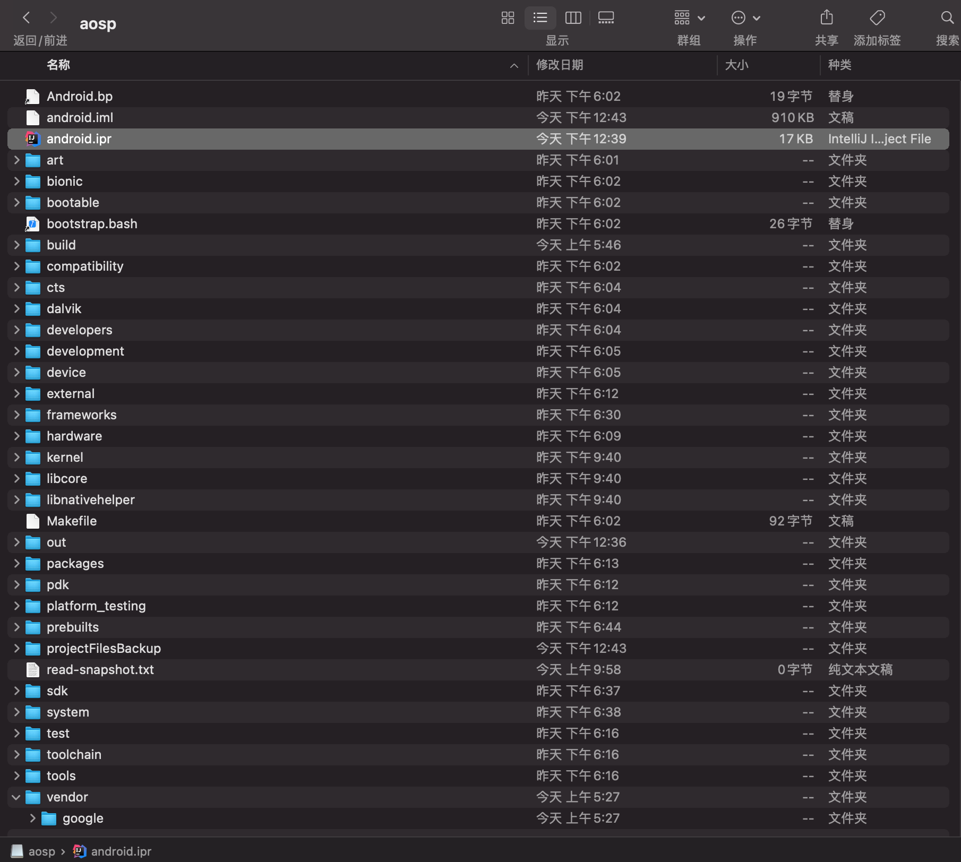This screenshot has height=862, width=961.
Task: Click the share icon
Action: (826, 18)
